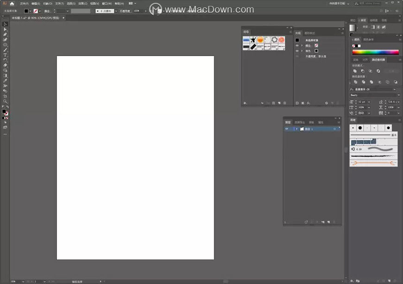Select the orange arrow brush in Brushes panel

pyautogui.click(x=373, y=163)
